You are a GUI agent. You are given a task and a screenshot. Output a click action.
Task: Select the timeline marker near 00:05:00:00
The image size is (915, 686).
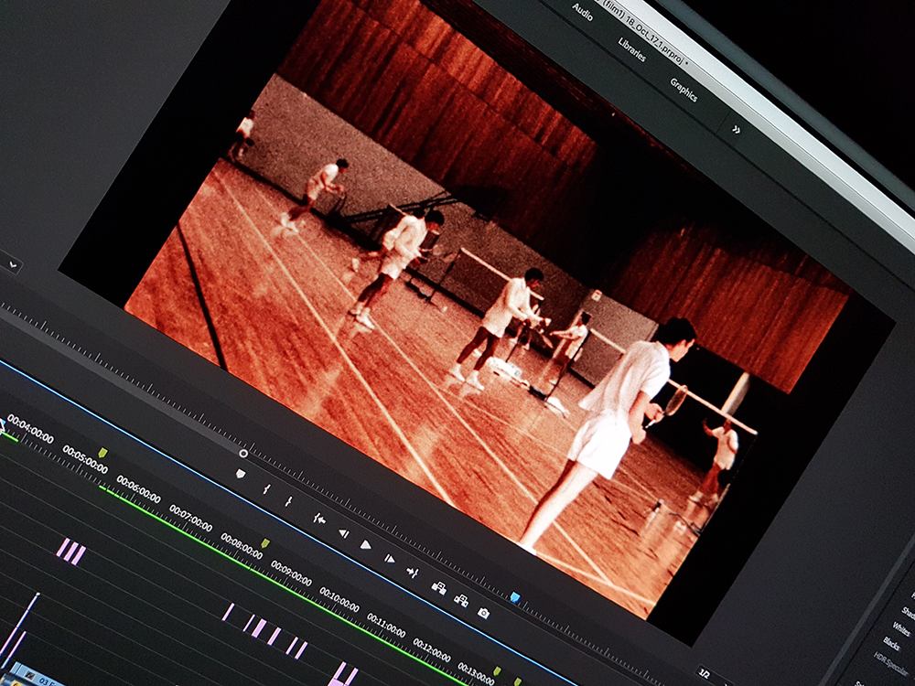102,453
